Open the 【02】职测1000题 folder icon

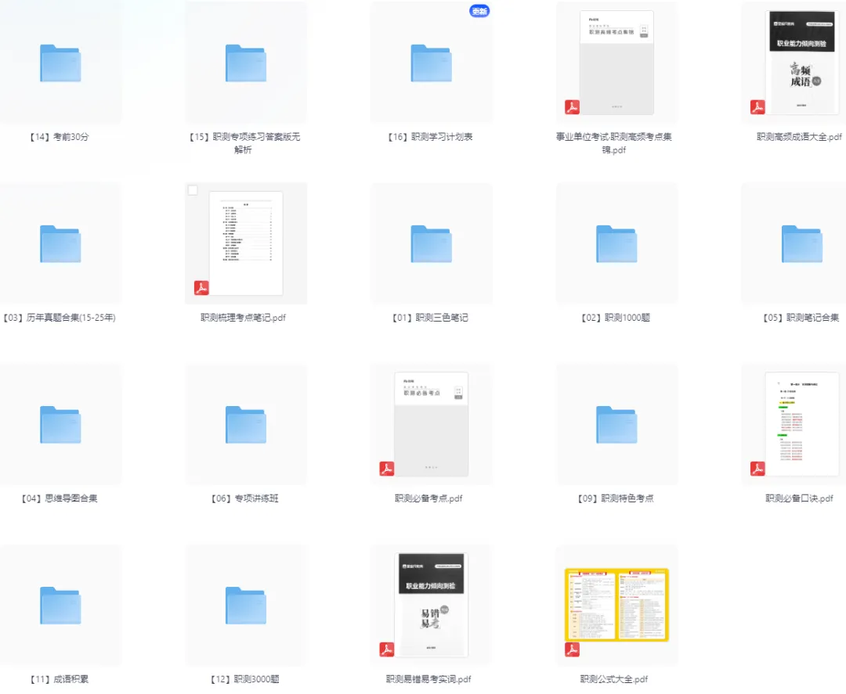click(616, 244)
